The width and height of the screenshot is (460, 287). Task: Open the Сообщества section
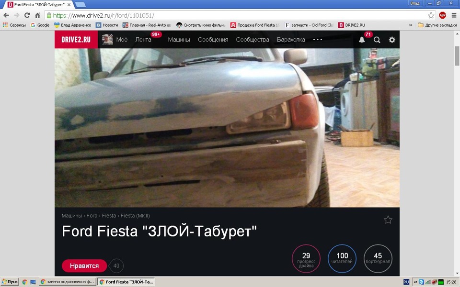click(x=253, y=40)
